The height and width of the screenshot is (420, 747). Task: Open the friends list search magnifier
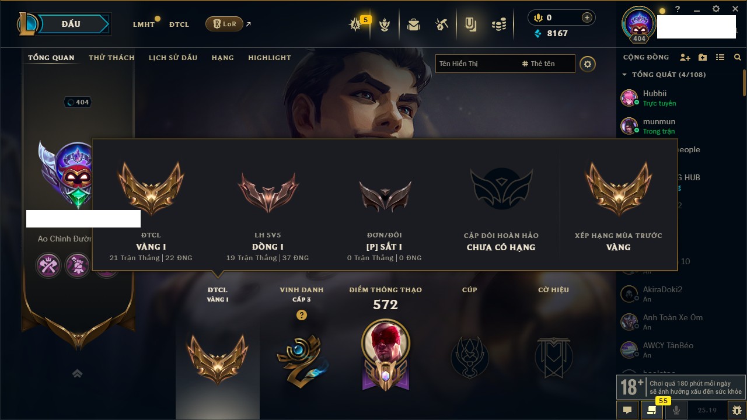[738, 57]
